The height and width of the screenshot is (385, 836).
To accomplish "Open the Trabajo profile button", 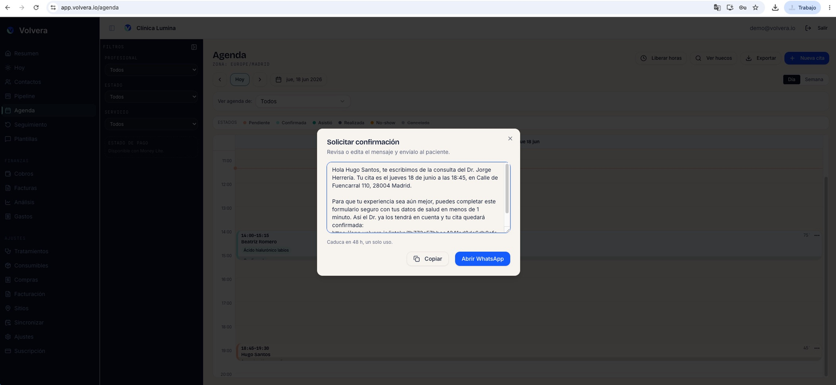I will coord(803,8).
